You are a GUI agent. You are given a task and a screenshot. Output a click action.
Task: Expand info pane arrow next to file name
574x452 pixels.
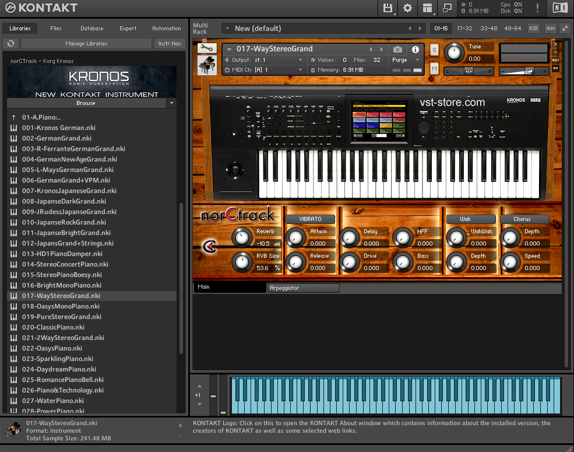point(180,426)
